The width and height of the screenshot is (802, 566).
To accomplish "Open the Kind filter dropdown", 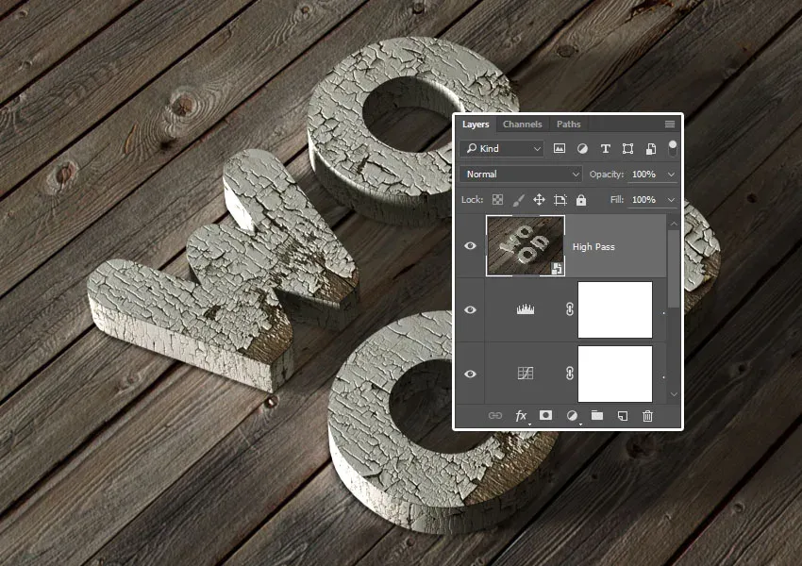I will (502, 148).
